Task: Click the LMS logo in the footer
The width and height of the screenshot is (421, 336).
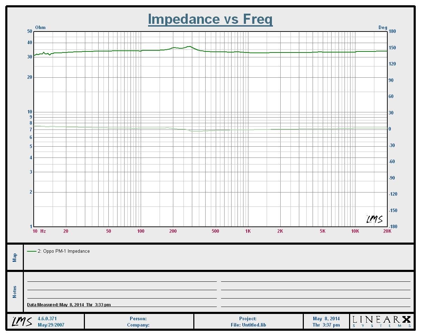Action: pos(22,321)
